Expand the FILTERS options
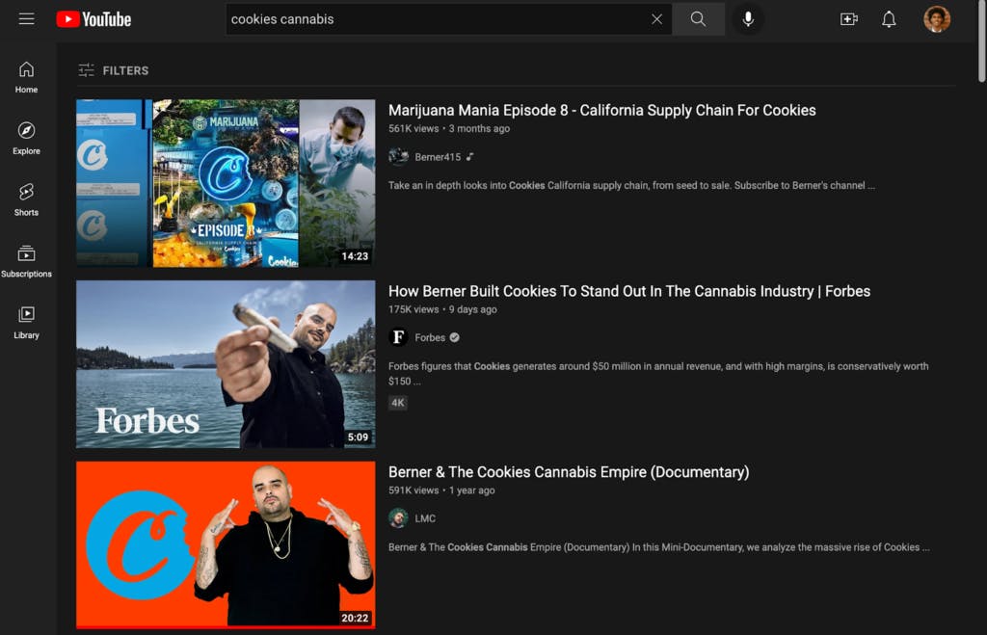This screenshot has height=635, width=987. point(114,70)
